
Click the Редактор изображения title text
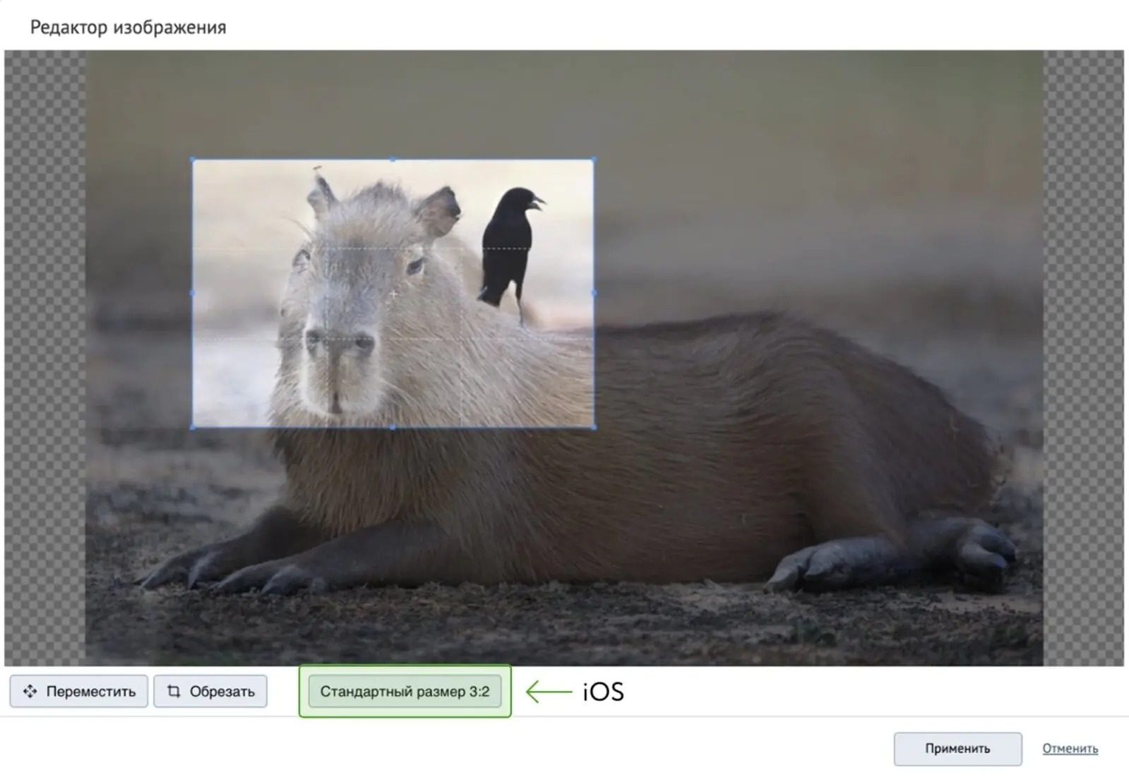(x=128, y=28)
